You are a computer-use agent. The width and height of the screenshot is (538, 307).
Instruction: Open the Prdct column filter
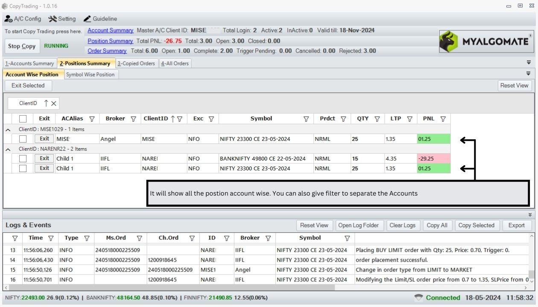click(x=343, y=119)
